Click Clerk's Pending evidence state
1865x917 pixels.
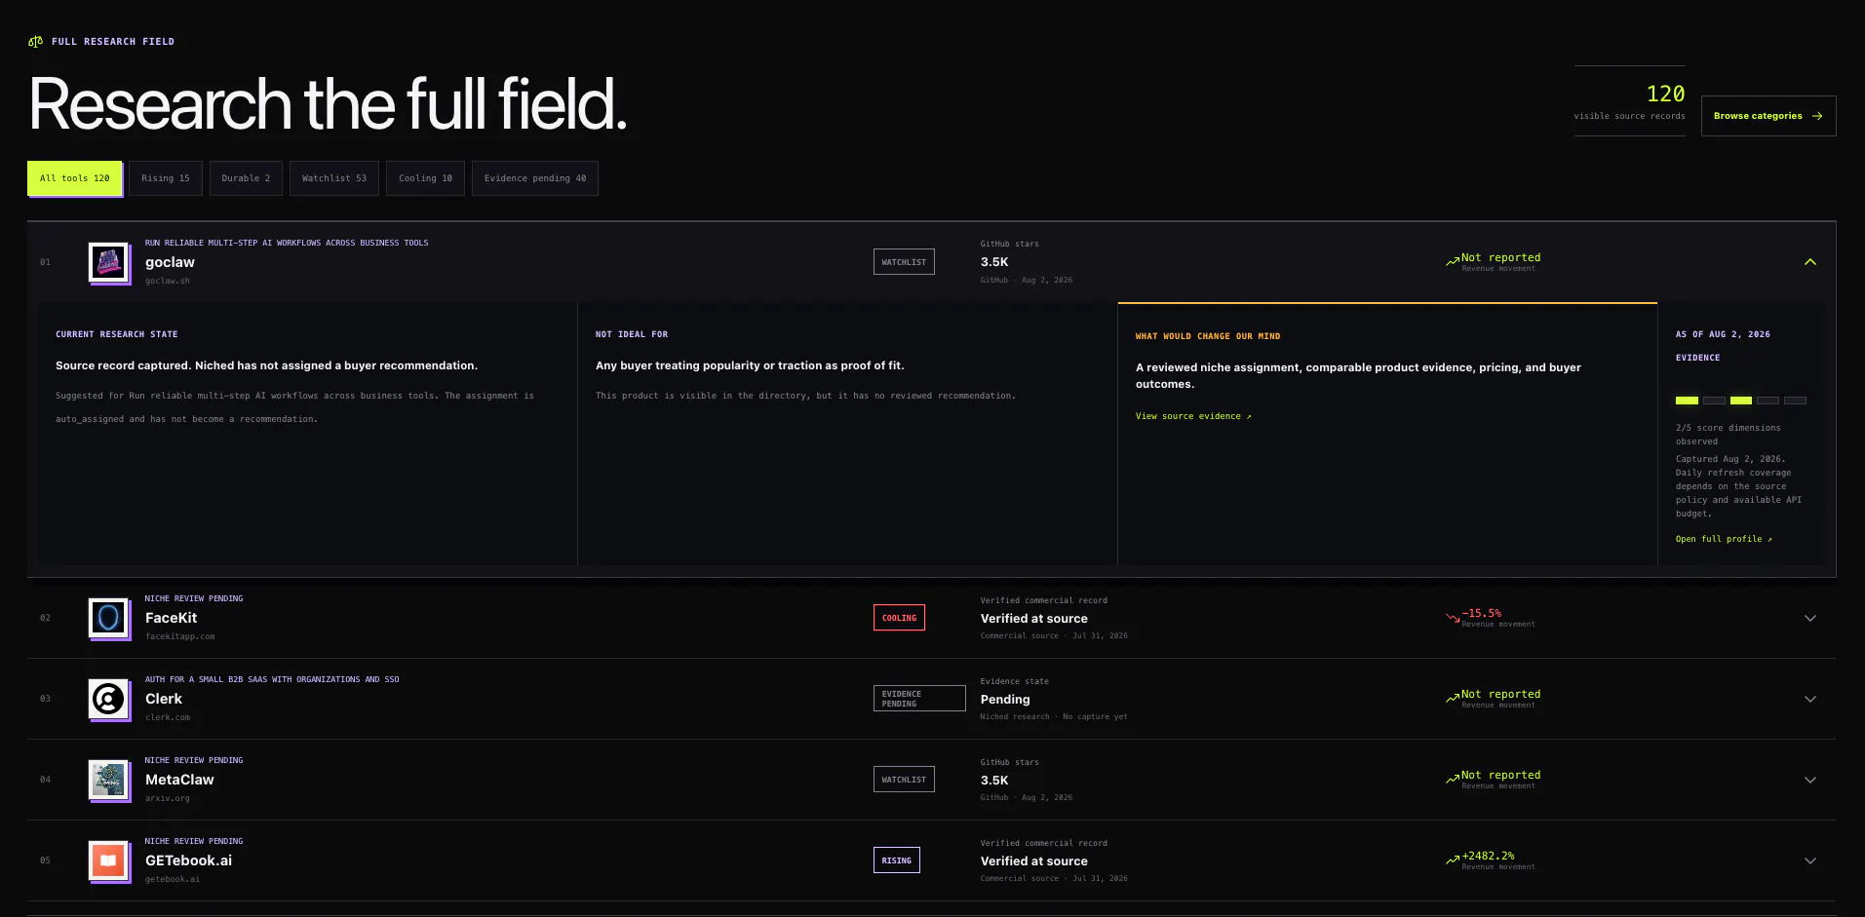point(1005,700)
